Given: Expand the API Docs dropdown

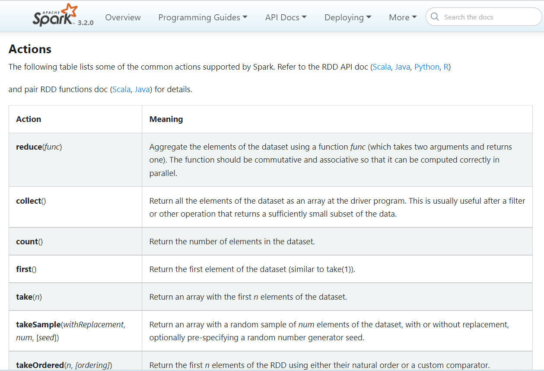Looking at the screenshot, I should 286,17.
